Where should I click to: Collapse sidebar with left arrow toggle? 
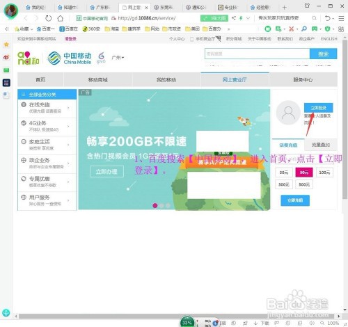(7, 29)
